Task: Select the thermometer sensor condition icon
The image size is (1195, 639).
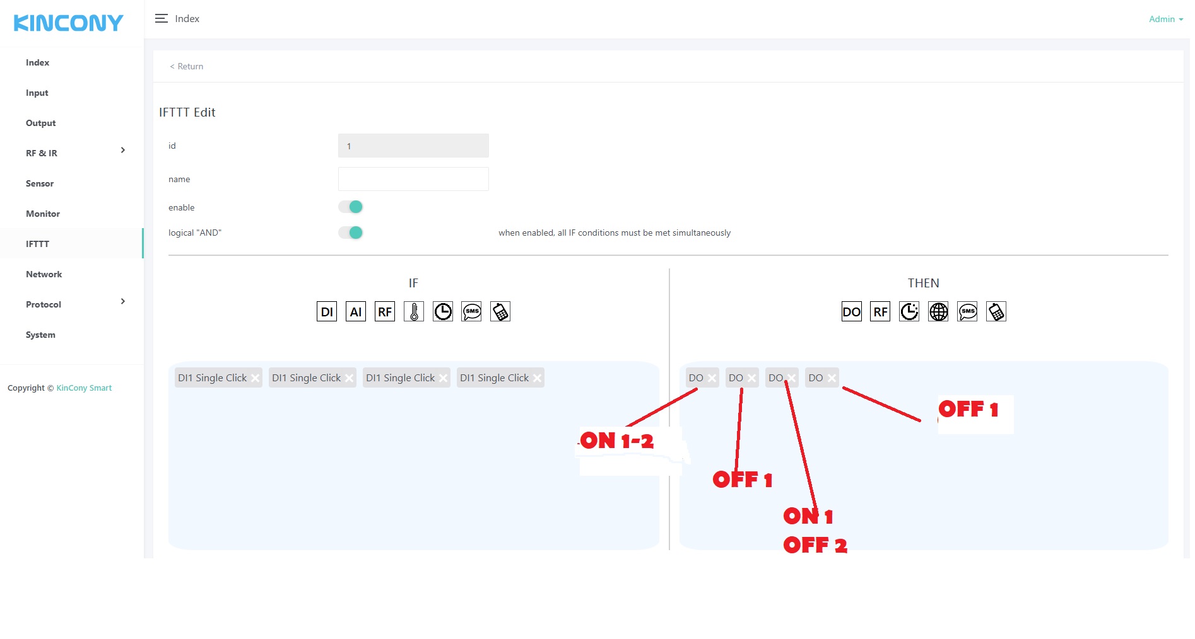Action: pyautogui.click(x=414, y=311)
